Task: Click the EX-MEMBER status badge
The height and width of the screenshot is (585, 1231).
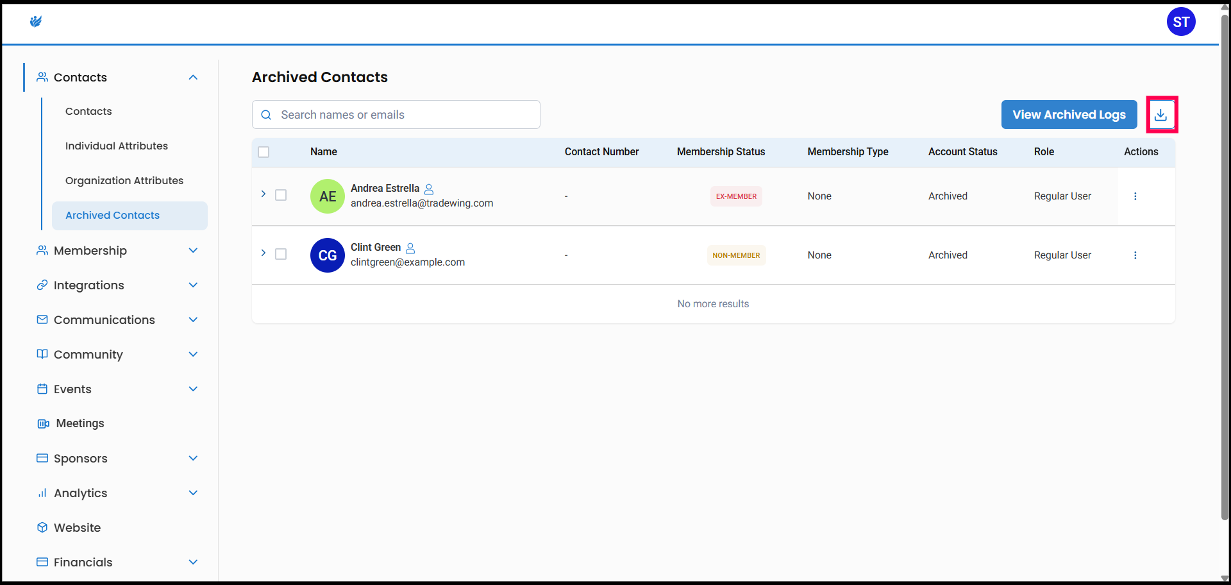Action: 736,196
